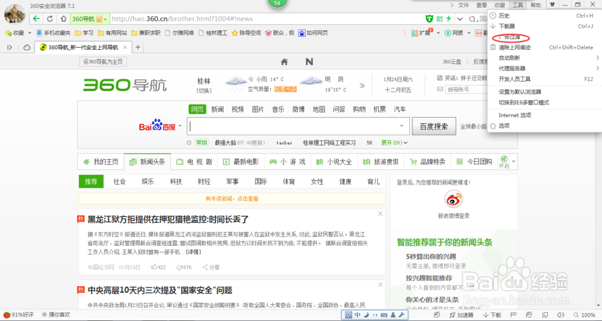The width and height of the screenshot is (602, 321).
Task: Switch to the 电视剧 tab
Action: click(194, 162)
